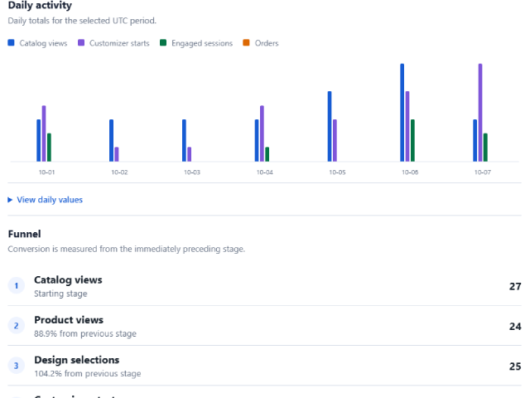
Task: Click the 10-04 axis date label
Action: tap(265, 172)
